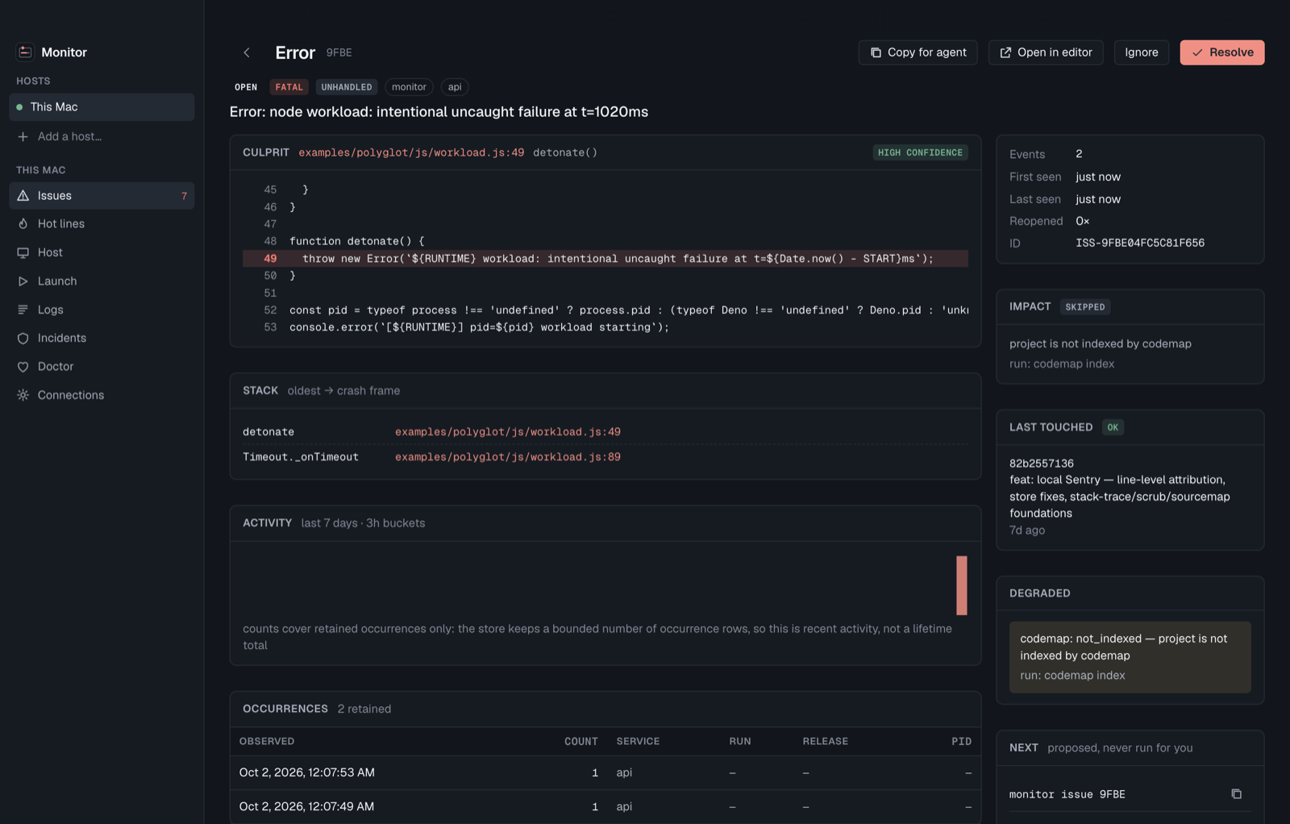
Task: Click the PID column header
Action: pos(961,741)
